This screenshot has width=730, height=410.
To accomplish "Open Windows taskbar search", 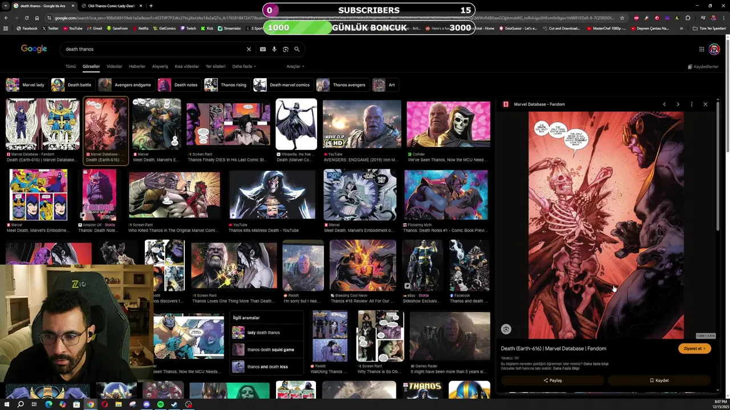I will pyautogui.click(x=21, y=404).
